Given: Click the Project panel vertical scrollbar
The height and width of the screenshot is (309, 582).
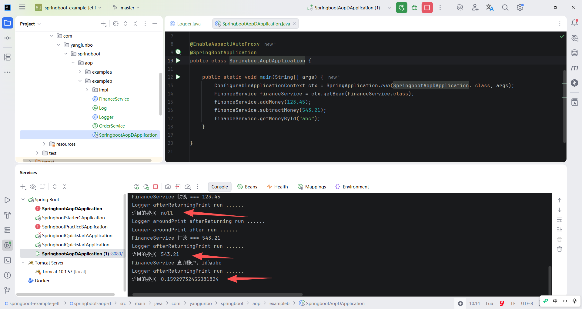Looking at the screenshot, I should point(160,94).
